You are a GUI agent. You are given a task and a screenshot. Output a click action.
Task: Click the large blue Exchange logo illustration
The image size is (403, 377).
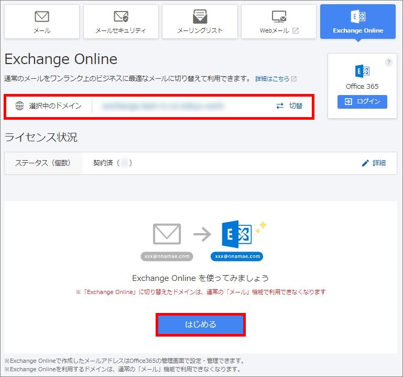237,234
